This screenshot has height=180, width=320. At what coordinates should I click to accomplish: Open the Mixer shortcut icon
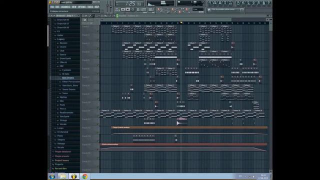230,3
